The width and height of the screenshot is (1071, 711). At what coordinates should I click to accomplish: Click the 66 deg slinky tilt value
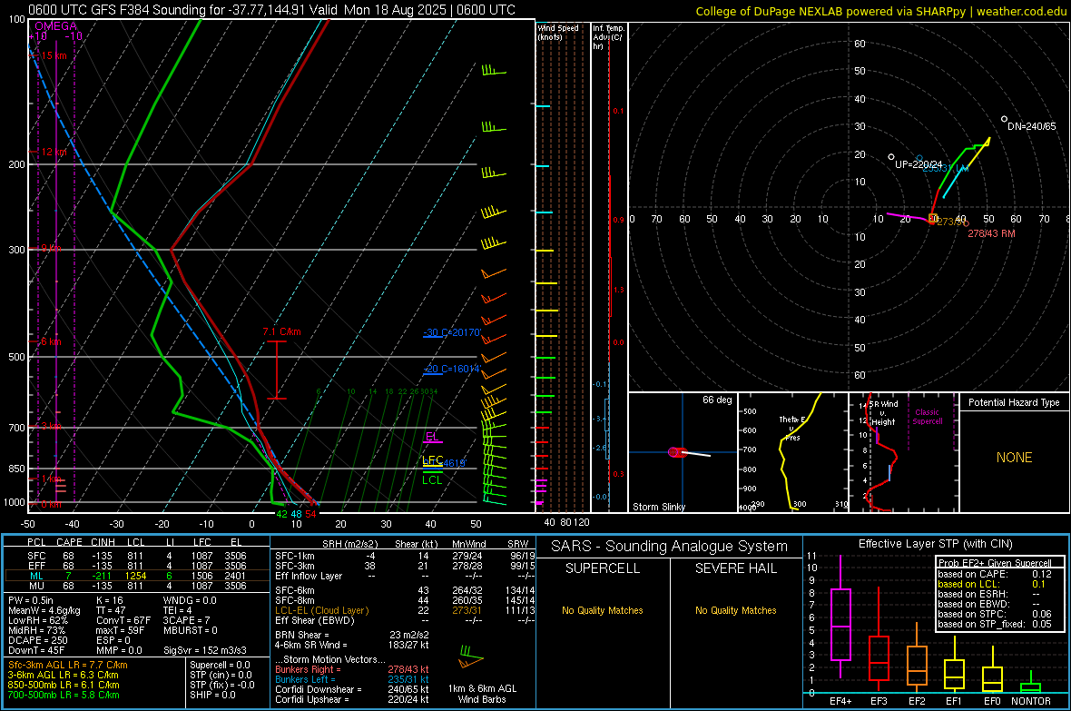click(716, 400)
